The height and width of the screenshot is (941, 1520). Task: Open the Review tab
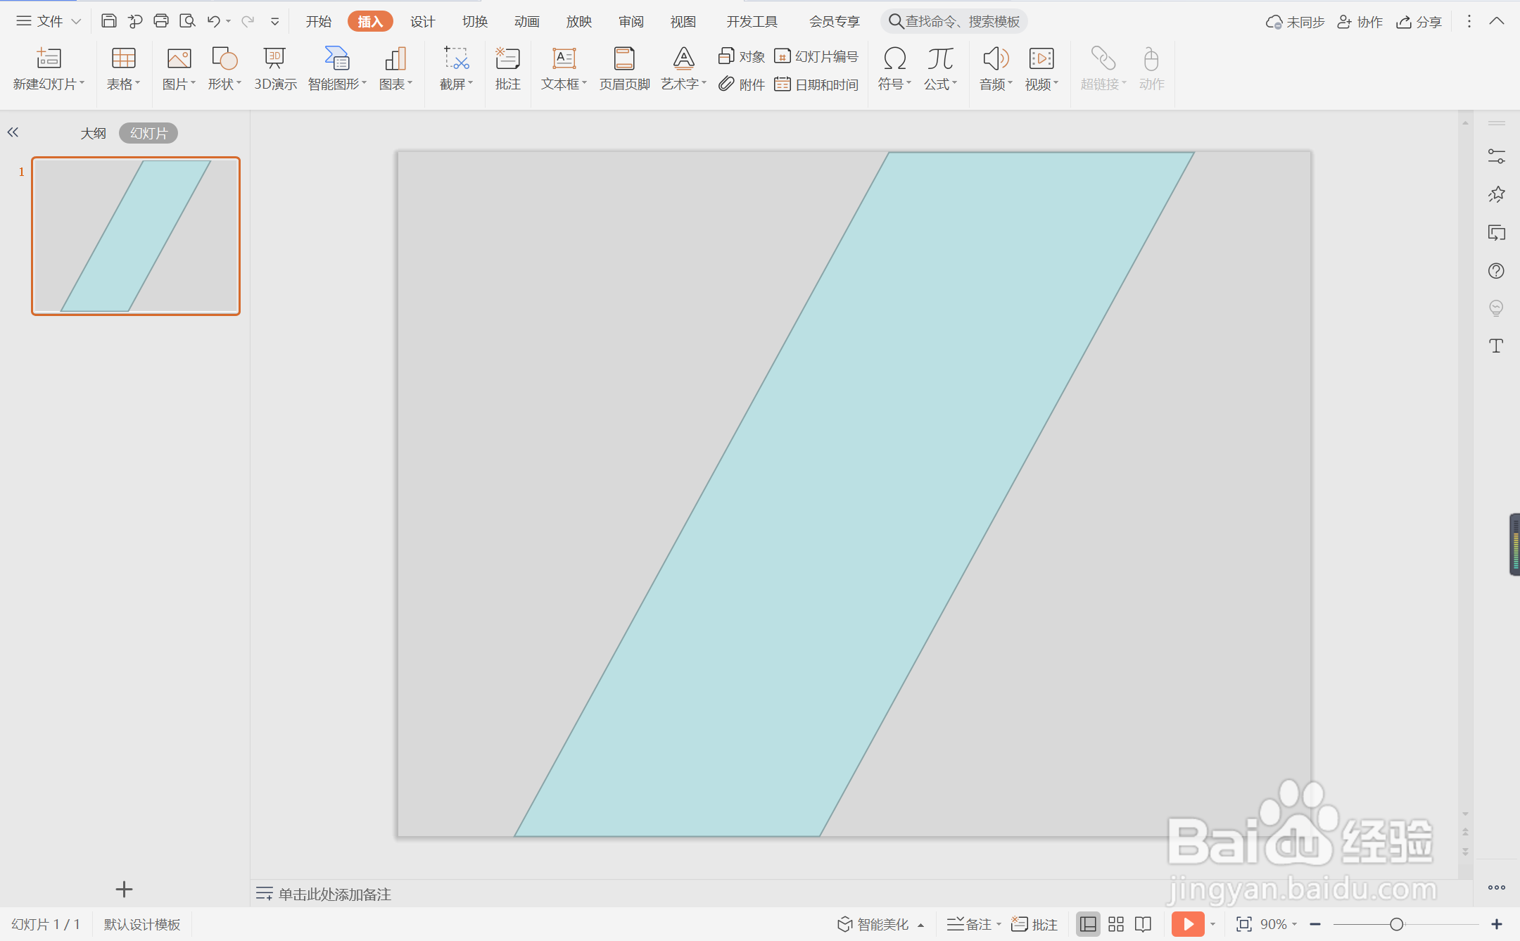(x=631, y=22)
